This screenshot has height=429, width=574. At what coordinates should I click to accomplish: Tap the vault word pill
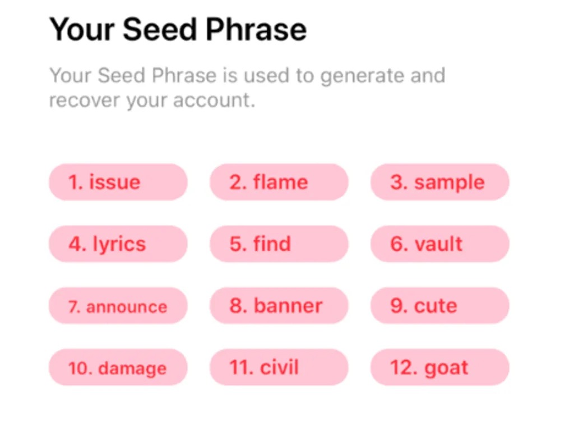440,244
